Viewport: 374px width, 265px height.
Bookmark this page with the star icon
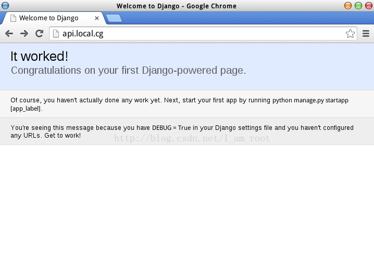350,34
